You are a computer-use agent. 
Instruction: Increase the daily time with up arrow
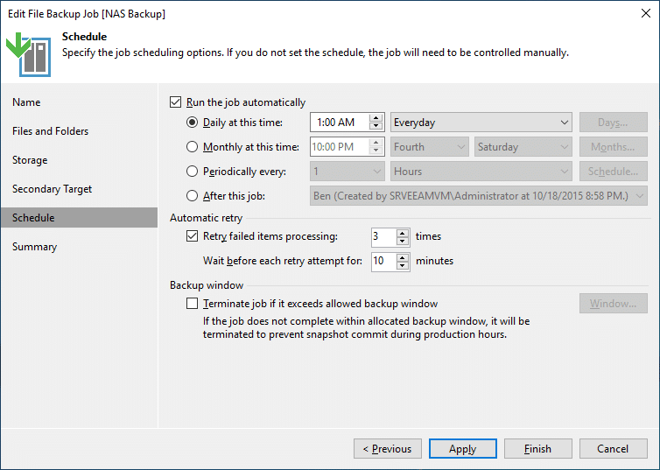(376, 118)
